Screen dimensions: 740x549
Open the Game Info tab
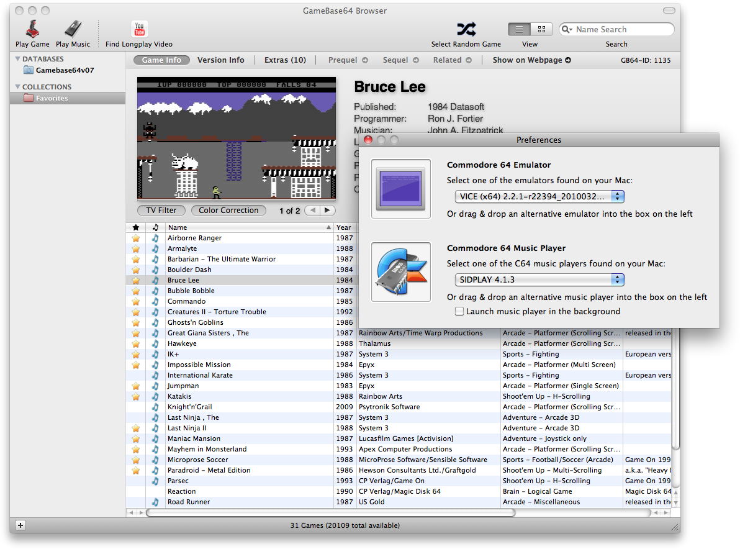161,60
